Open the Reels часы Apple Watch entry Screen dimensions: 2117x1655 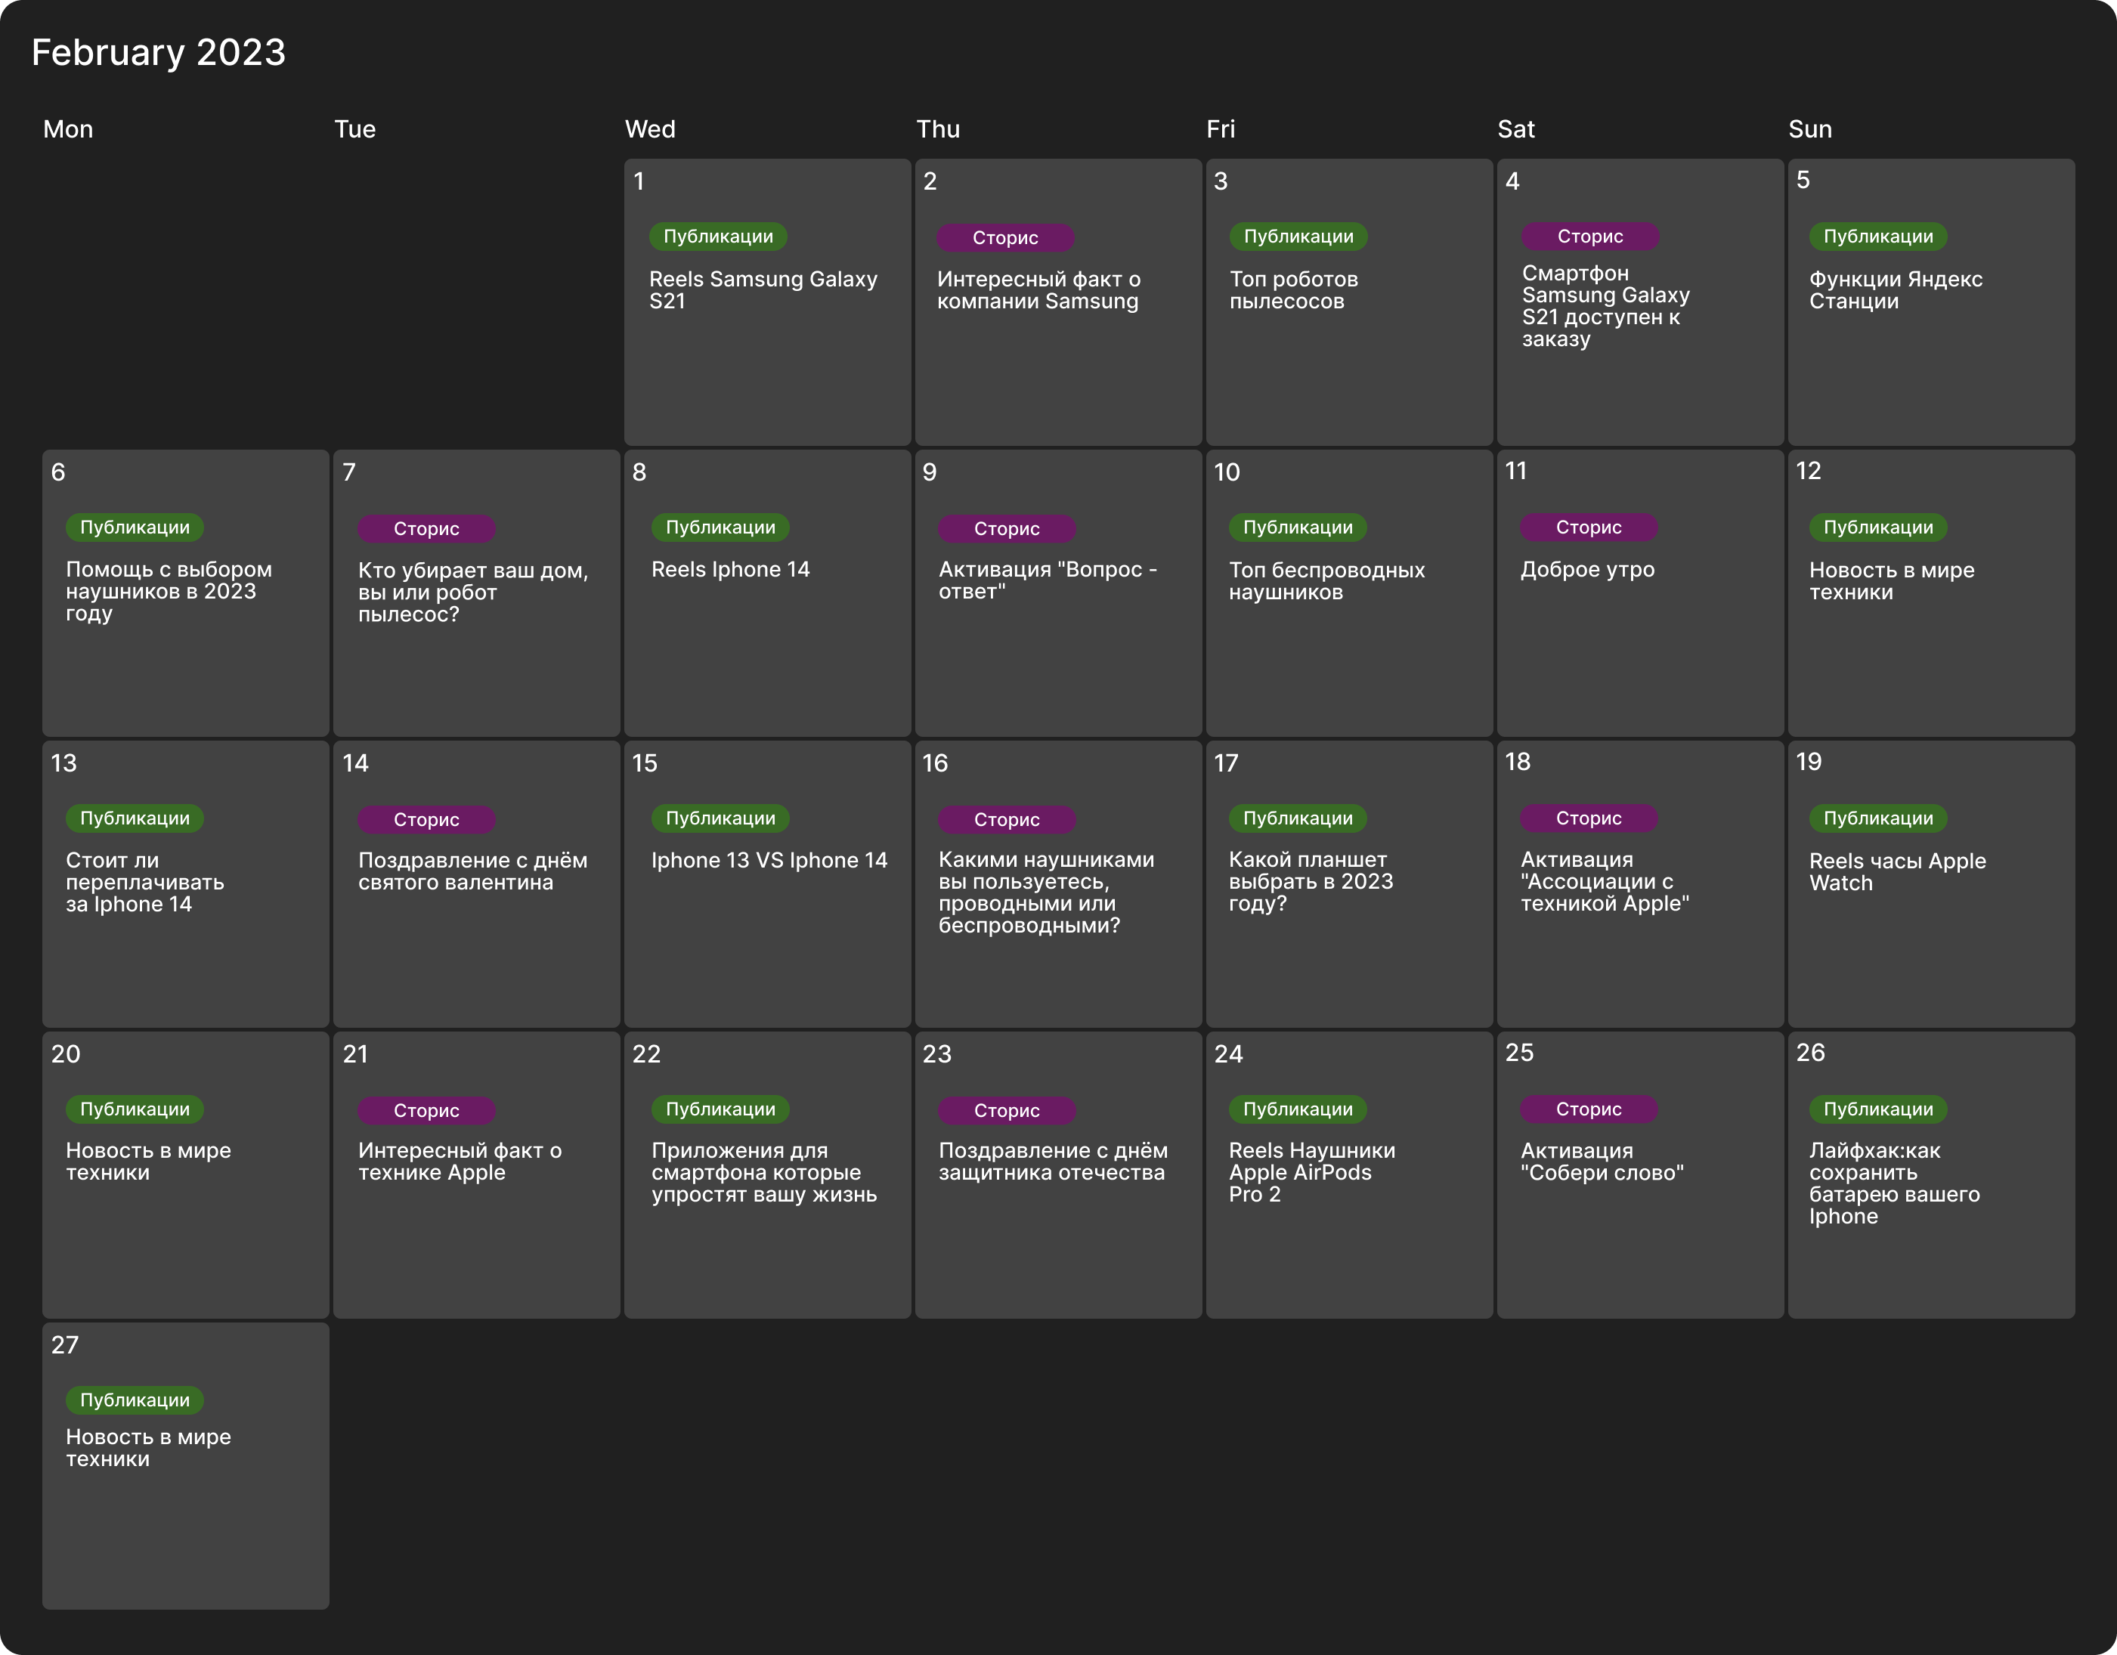(1897, 871)
